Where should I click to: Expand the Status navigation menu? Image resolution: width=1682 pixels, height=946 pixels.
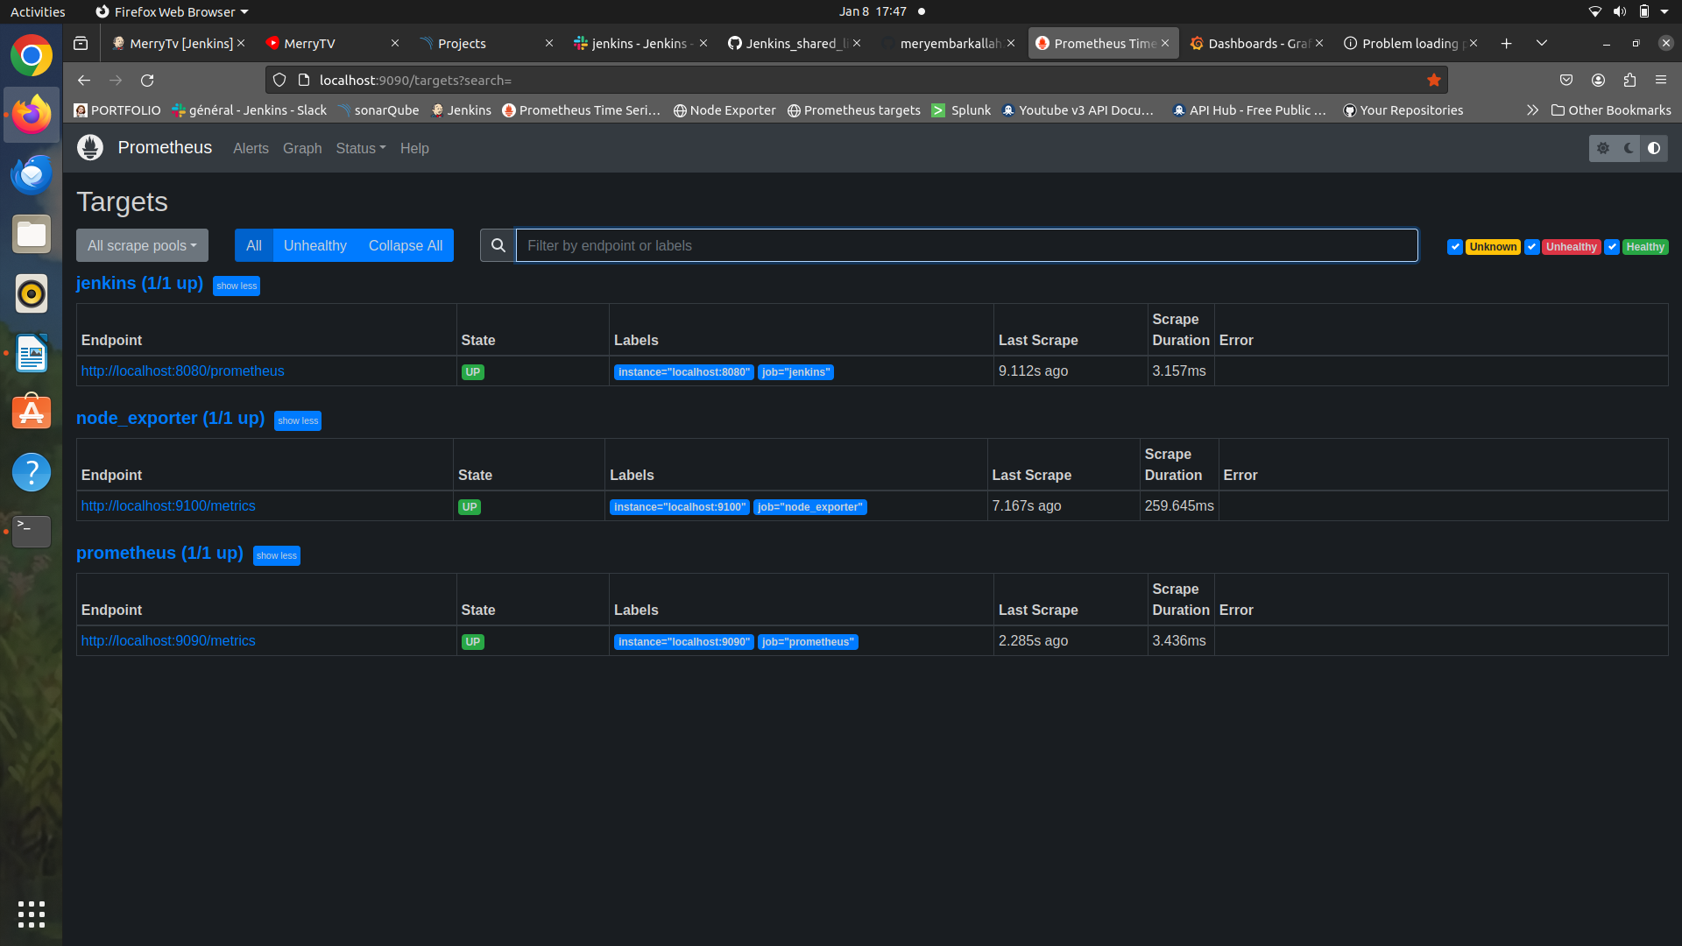pos(360,148)
